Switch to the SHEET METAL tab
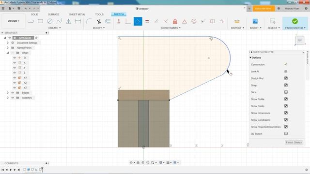Screen dimensions: 310x174 pyautogui.click(x=77, y=14)
